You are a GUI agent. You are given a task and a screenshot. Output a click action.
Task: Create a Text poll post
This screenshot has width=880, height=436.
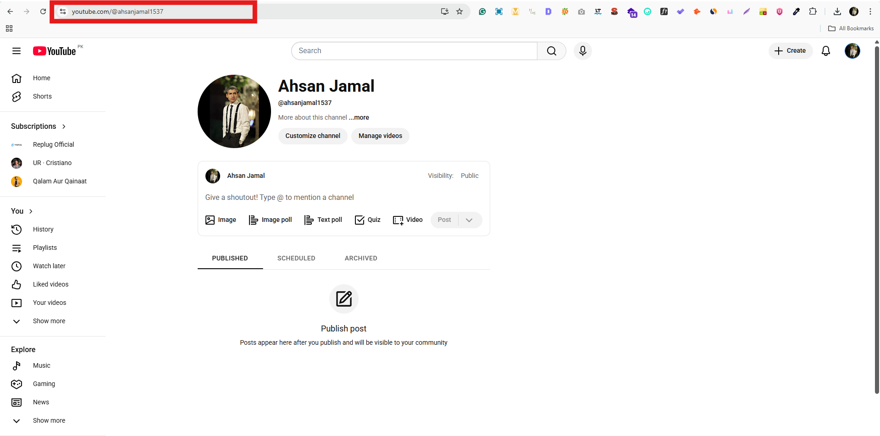323,220
